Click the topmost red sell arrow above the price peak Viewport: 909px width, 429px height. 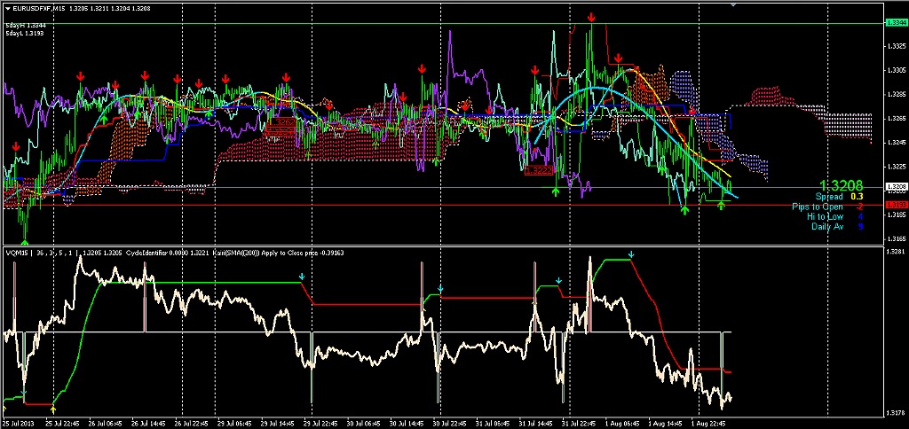click(591, 17)
